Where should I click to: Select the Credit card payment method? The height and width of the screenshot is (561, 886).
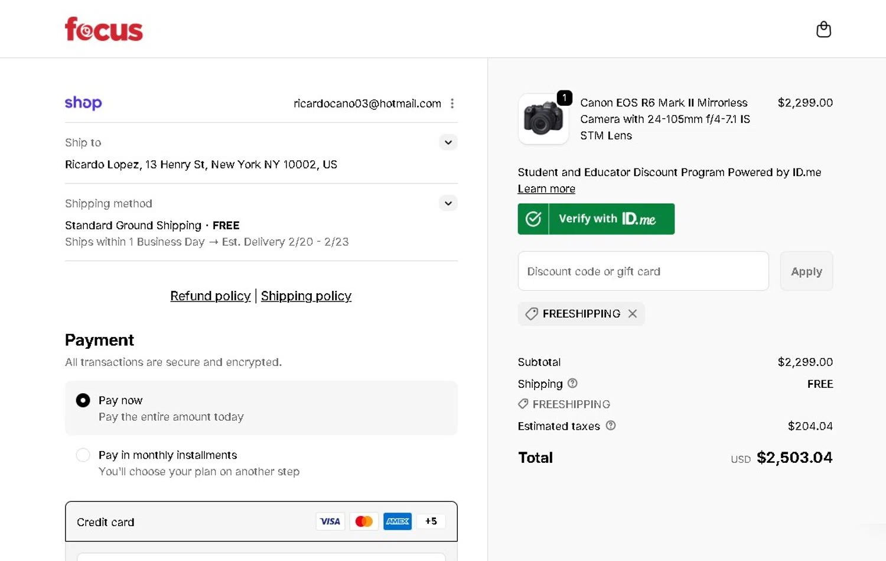pos(106,522)
